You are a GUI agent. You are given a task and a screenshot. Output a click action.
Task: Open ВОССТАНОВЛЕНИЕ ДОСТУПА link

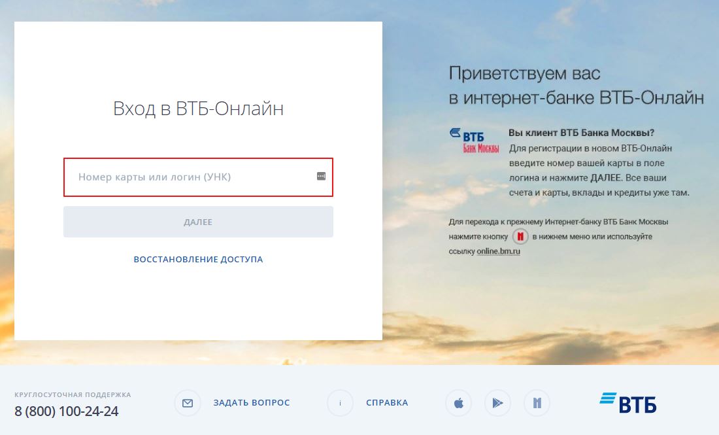[198, 259]
